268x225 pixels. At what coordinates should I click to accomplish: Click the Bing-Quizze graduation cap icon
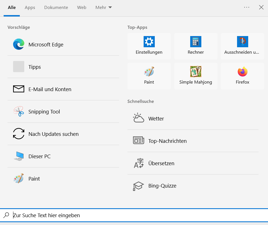pyautogui.click(x=138, y=186)
